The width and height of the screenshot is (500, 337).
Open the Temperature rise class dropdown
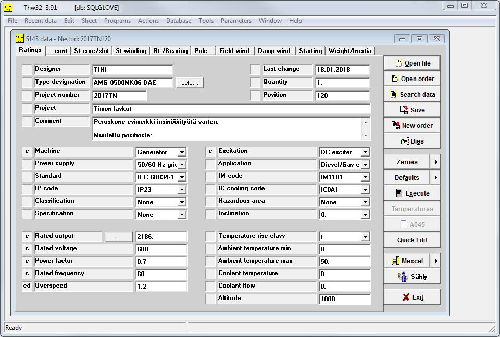[x=365, y=237]
